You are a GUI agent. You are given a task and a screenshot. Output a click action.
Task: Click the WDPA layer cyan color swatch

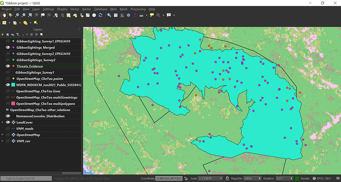[x=13, y=85]
